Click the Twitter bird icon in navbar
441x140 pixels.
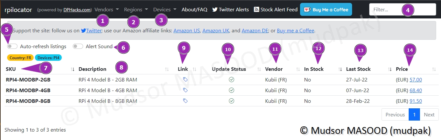click(x=215, y=10)
